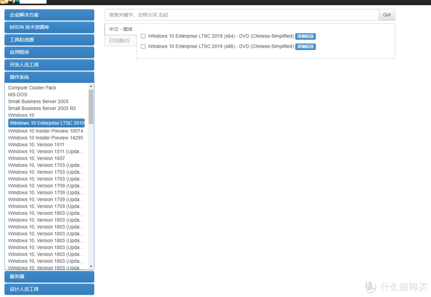Viewport: 431px width, 297px height.
Task: Select Windows 10 Enterprise LTSC 2019 in list
Action: click(x=46, y=123)
